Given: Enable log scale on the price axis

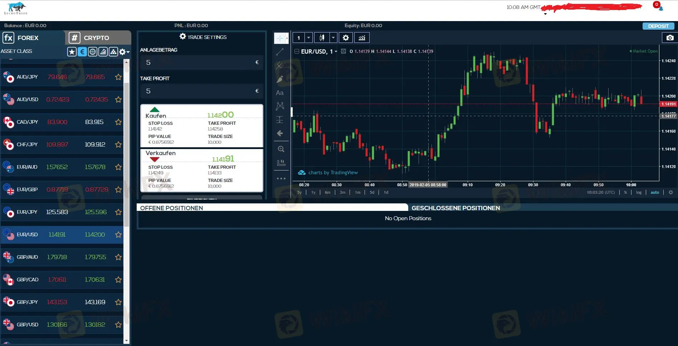Looking at the screenshot, I should 639,192.
